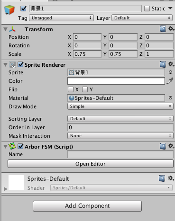This screenshot has height=221, width=175.
Task: Open the Sorting Layer dropdown
Action: click(x=120, y=119)
